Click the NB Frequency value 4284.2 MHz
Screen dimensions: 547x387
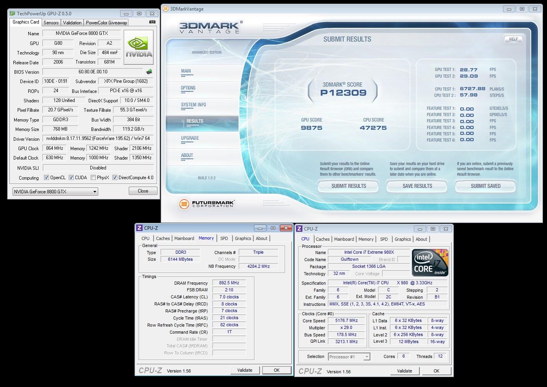[x=258, y=266]
